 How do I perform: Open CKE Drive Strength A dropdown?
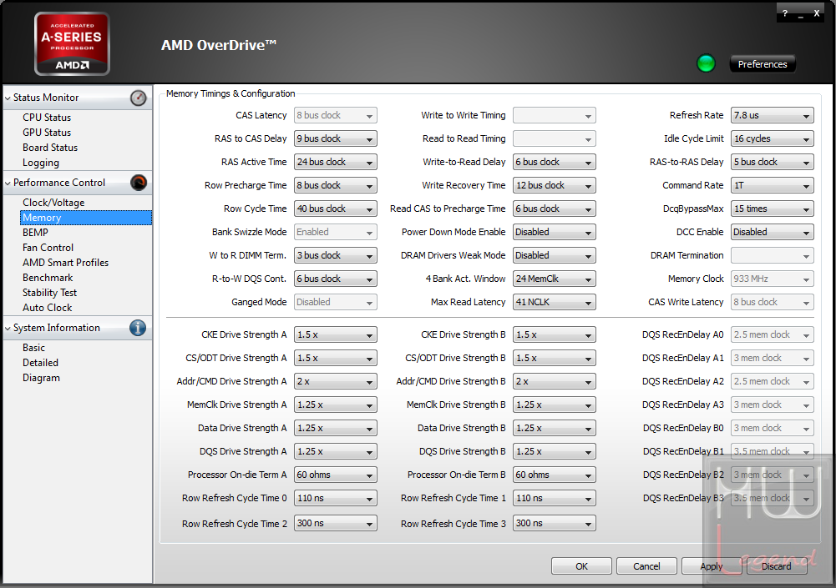point(336,334)
